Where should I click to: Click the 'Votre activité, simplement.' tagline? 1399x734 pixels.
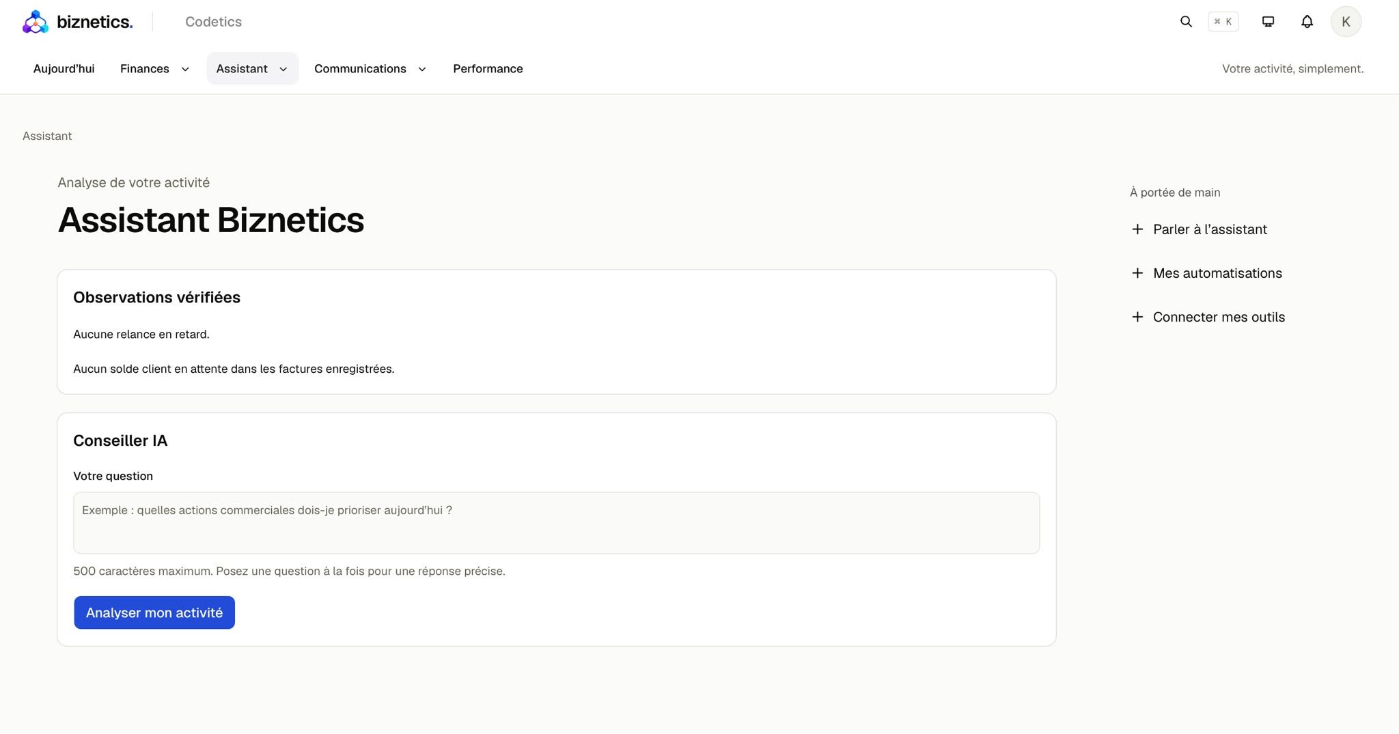tap(1292, 68)
